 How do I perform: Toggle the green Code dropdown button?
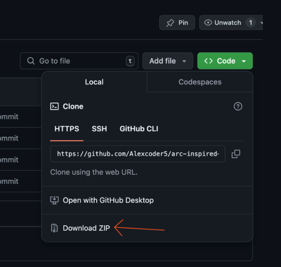[x=225, y=61]
